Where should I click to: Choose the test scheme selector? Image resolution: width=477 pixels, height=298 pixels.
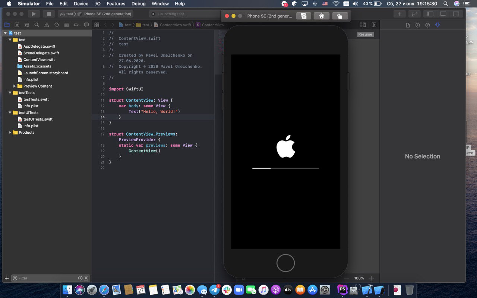point(66,14)
